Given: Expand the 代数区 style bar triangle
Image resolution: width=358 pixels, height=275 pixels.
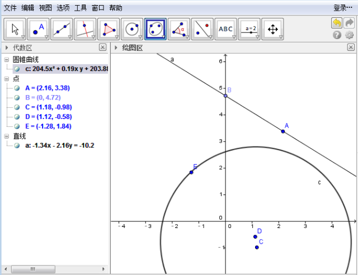Looking at the screenshot, I should pyautogui.click(x=7, y=48).
